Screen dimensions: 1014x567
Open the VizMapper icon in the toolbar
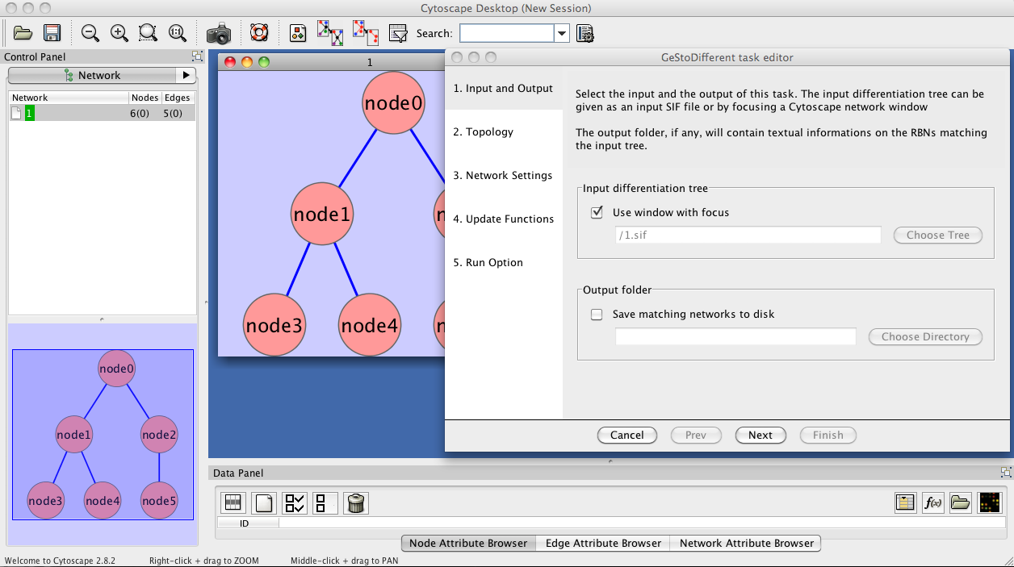298,33
